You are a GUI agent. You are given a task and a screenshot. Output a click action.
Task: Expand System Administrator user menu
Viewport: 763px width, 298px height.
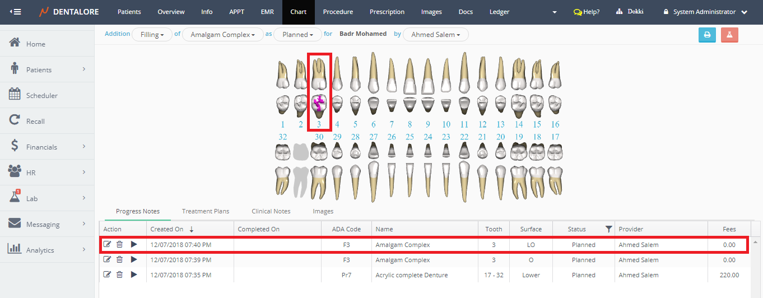tap(705, 12)
